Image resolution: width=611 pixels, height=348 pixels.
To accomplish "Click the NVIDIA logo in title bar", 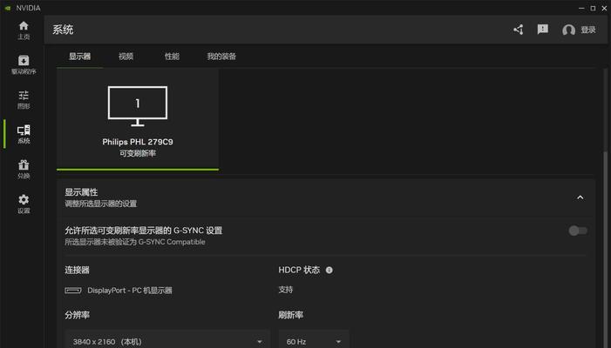I will click(x=7, y=8).
